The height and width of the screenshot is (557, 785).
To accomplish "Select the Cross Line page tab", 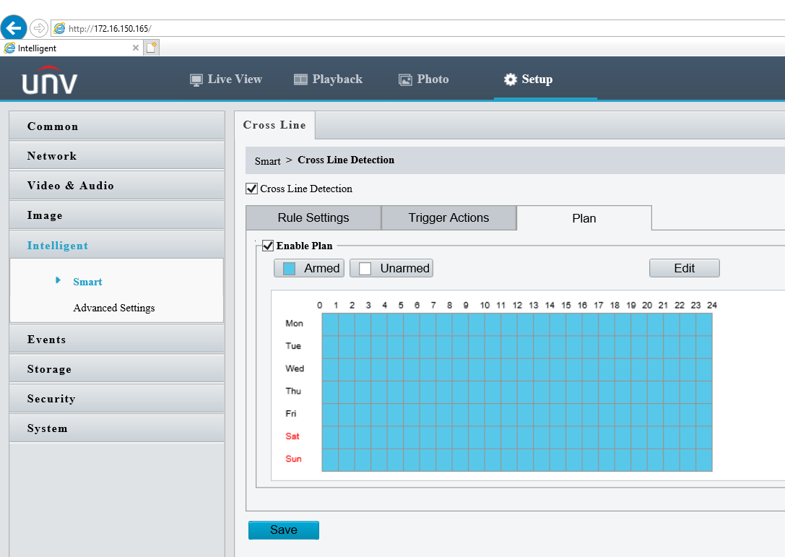I will 274,125.
